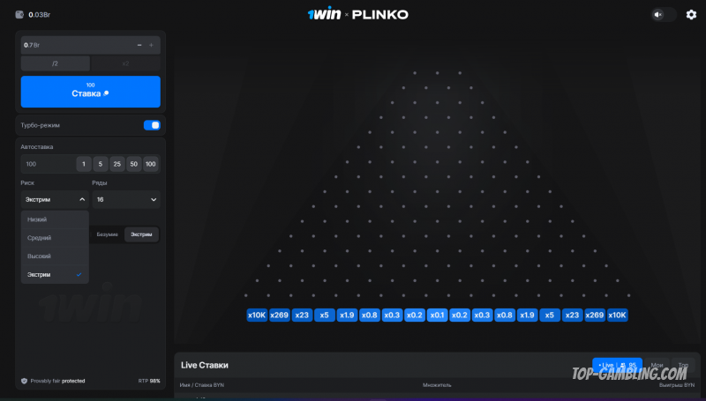Click the 1win Plinko logo
This screenshot has height=401, width=706.
click(357, 15)
